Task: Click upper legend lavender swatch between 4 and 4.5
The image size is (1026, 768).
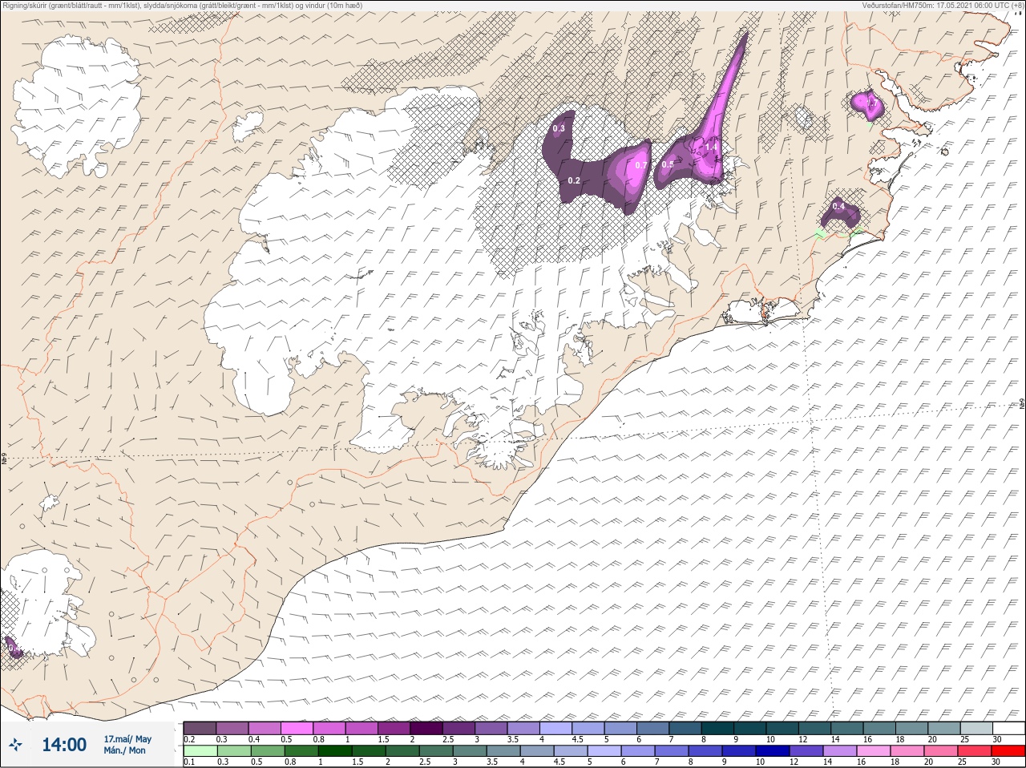Action: point(557,728)
